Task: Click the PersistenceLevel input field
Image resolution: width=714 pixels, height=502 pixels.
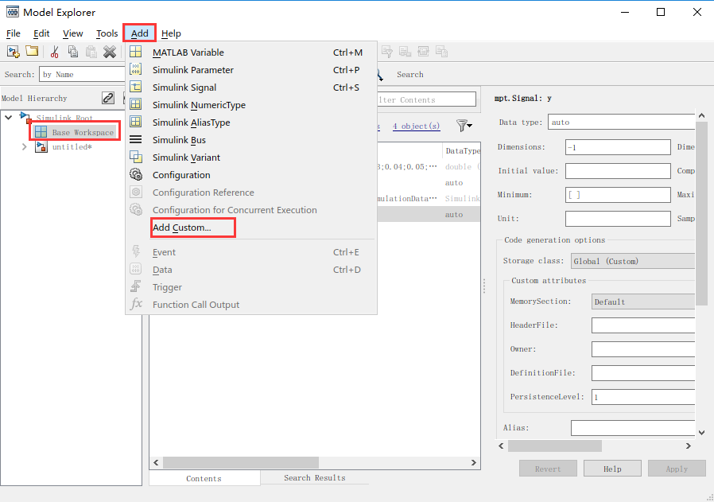Action: [643, 397]
